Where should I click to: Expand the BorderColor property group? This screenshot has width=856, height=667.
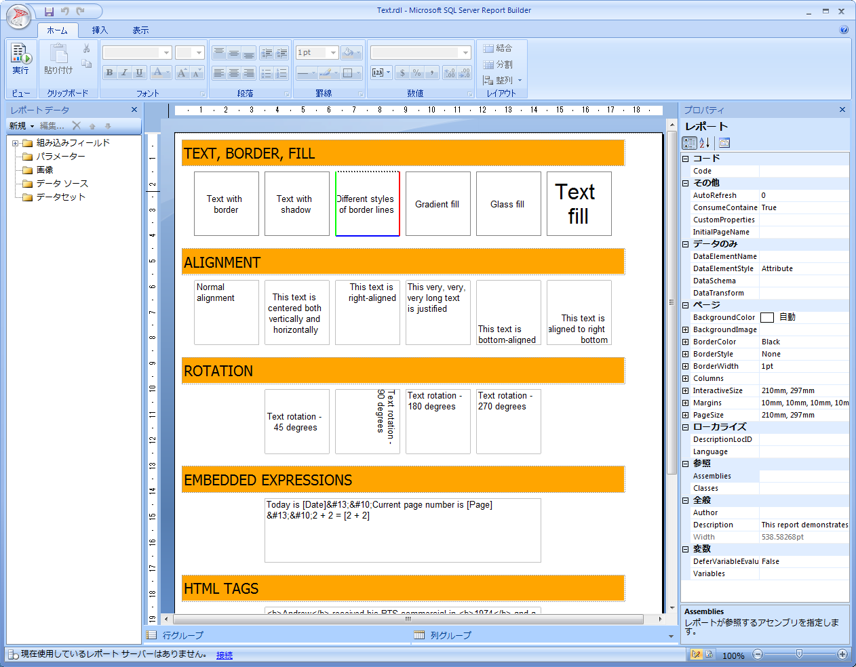tap(685, 342)
